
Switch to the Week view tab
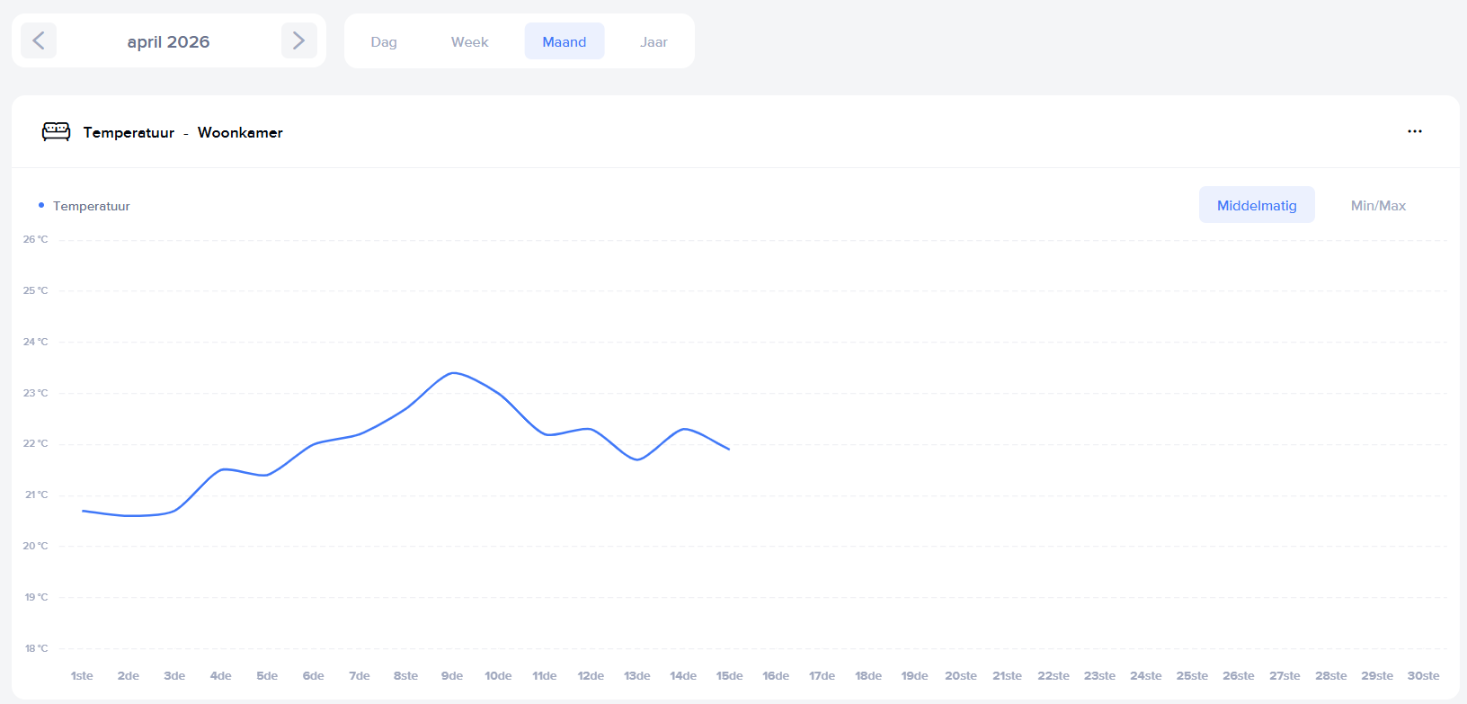click(469, 41)
